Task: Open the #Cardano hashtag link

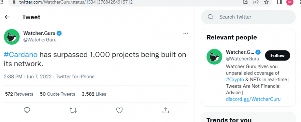Action: pyautogui.click(x=20, y=55)
